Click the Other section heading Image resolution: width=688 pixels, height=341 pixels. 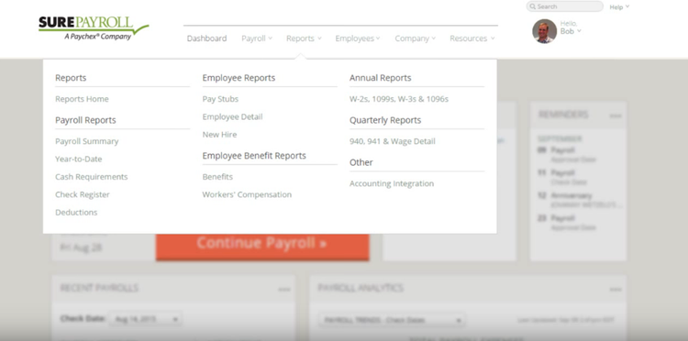pos(361,162)
